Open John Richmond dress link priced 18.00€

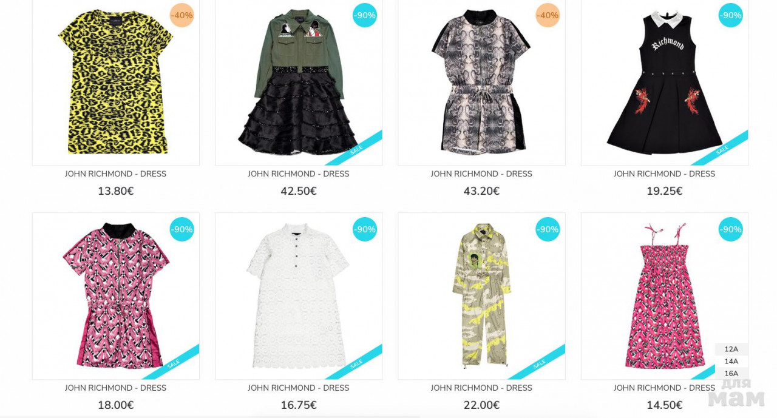[x=115, y=388]
